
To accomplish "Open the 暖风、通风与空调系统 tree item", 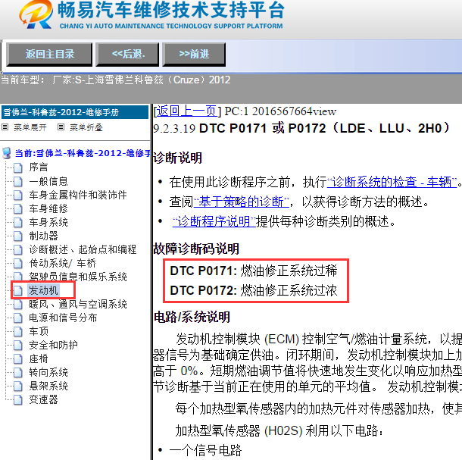I will (x=78, y=304).
